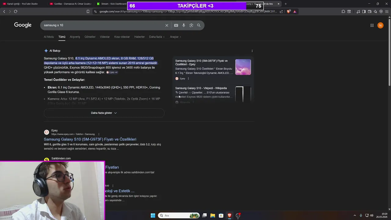Open the Brave hamburger menu

(x=387, y=12)
